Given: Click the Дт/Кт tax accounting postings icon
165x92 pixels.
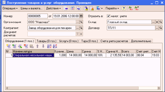Looking at the screenshot, I should (137, 8).
